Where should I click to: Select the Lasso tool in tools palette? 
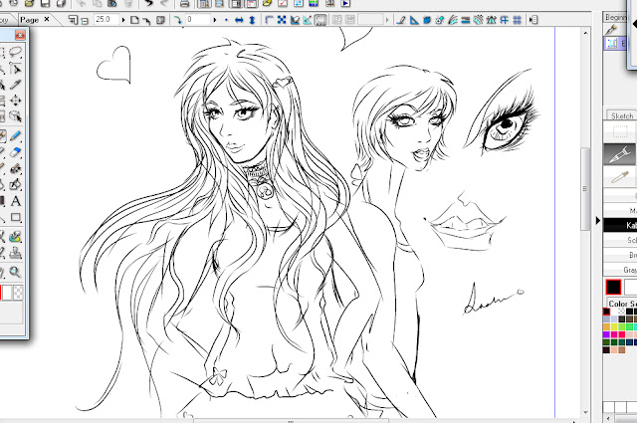[x=16, y=52]
